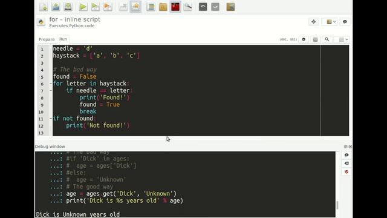Click the print('Found!') line
Screen dimensions: 387x218
105,97
